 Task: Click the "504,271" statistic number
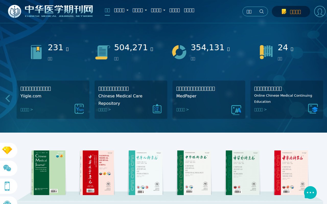[131, 48]
